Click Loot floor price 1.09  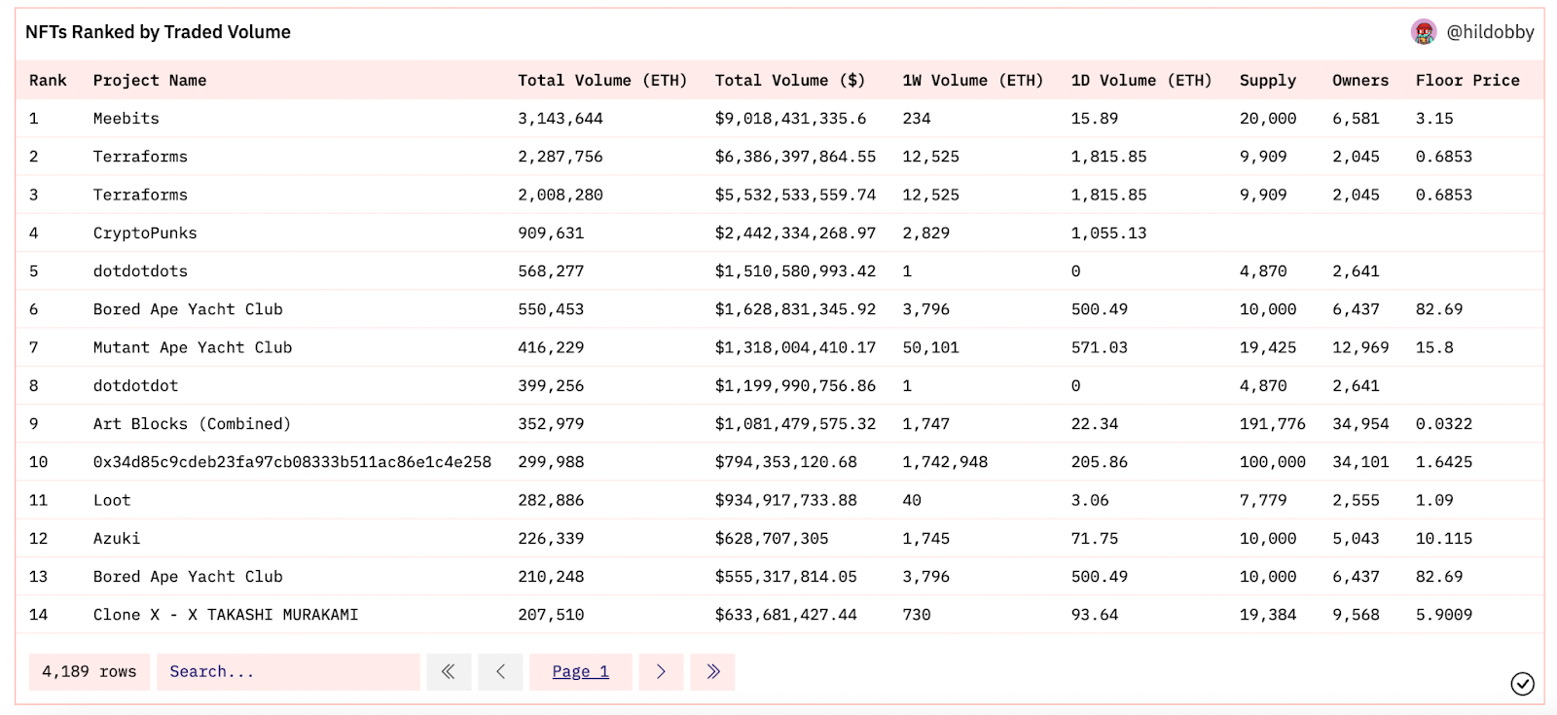point(1434,500)
